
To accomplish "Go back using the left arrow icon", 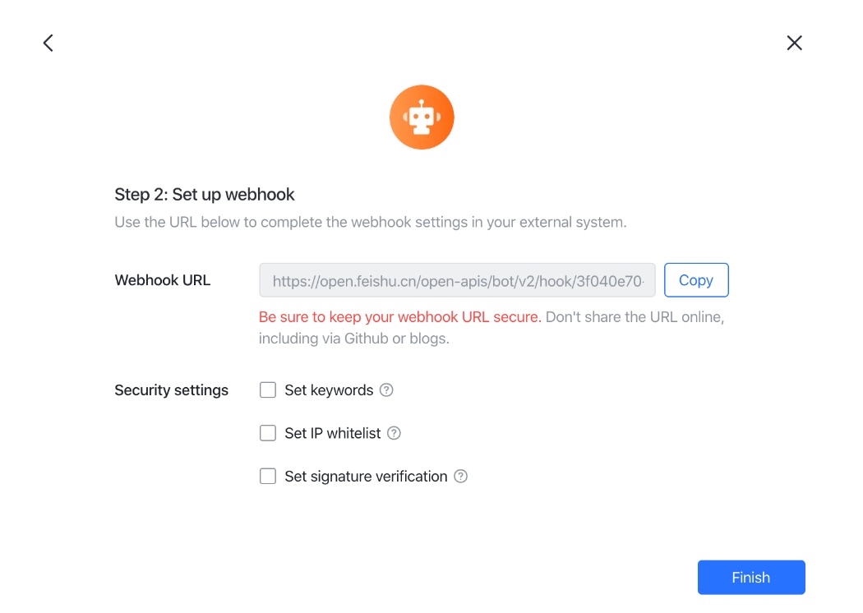I will tap(48, 43).
